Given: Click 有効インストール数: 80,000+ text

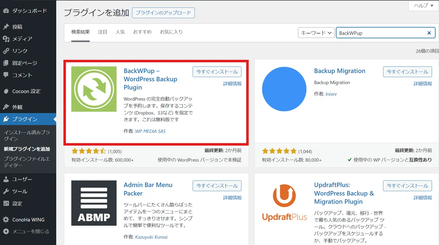Looking at the screenshot, I should pos(292,160).
